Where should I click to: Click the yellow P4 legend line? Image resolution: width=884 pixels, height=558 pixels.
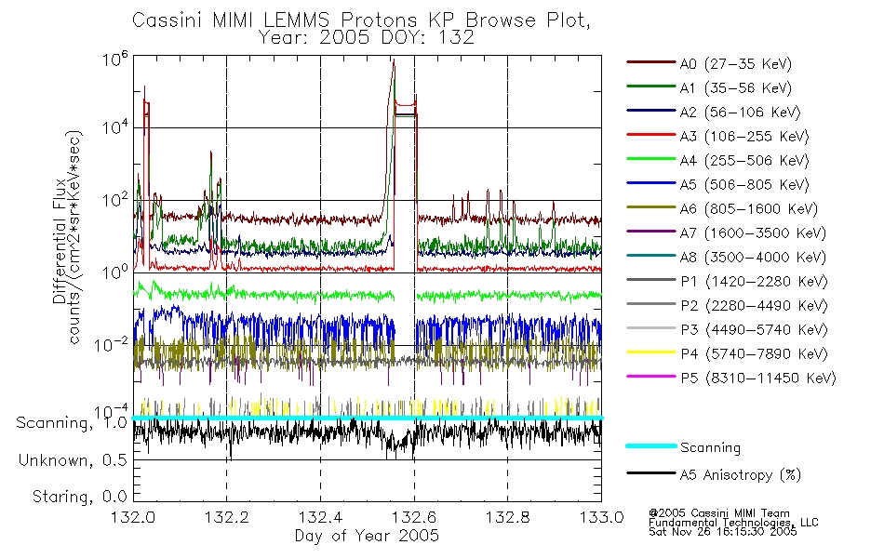pos(651,352)
